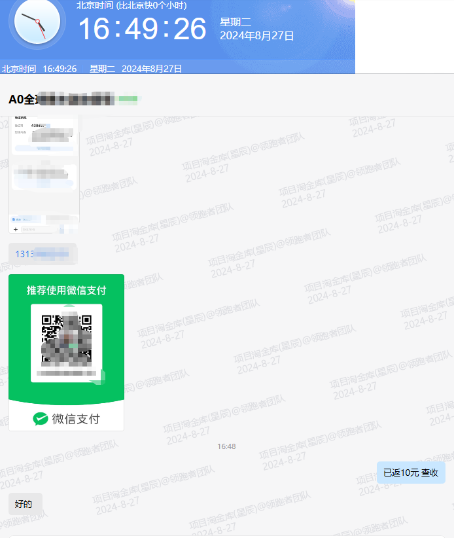Click the status bar date 2024年8月27日
This screenshot has width=454, height=538.
(x=152, y=69)
